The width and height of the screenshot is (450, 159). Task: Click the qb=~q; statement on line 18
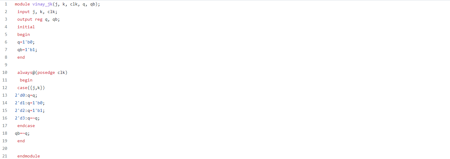point(22,133)
